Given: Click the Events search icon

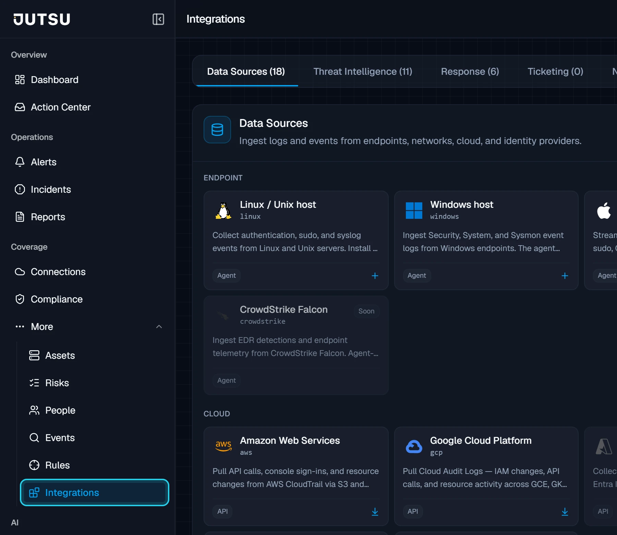Looking at the screenshot, I should pos(34,438).
